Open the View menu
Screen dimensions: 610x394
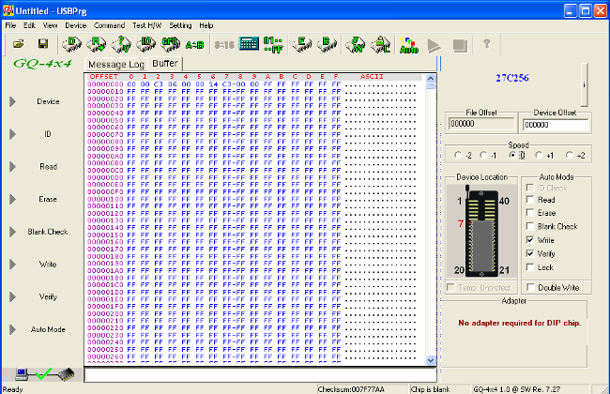click(50, 25)
